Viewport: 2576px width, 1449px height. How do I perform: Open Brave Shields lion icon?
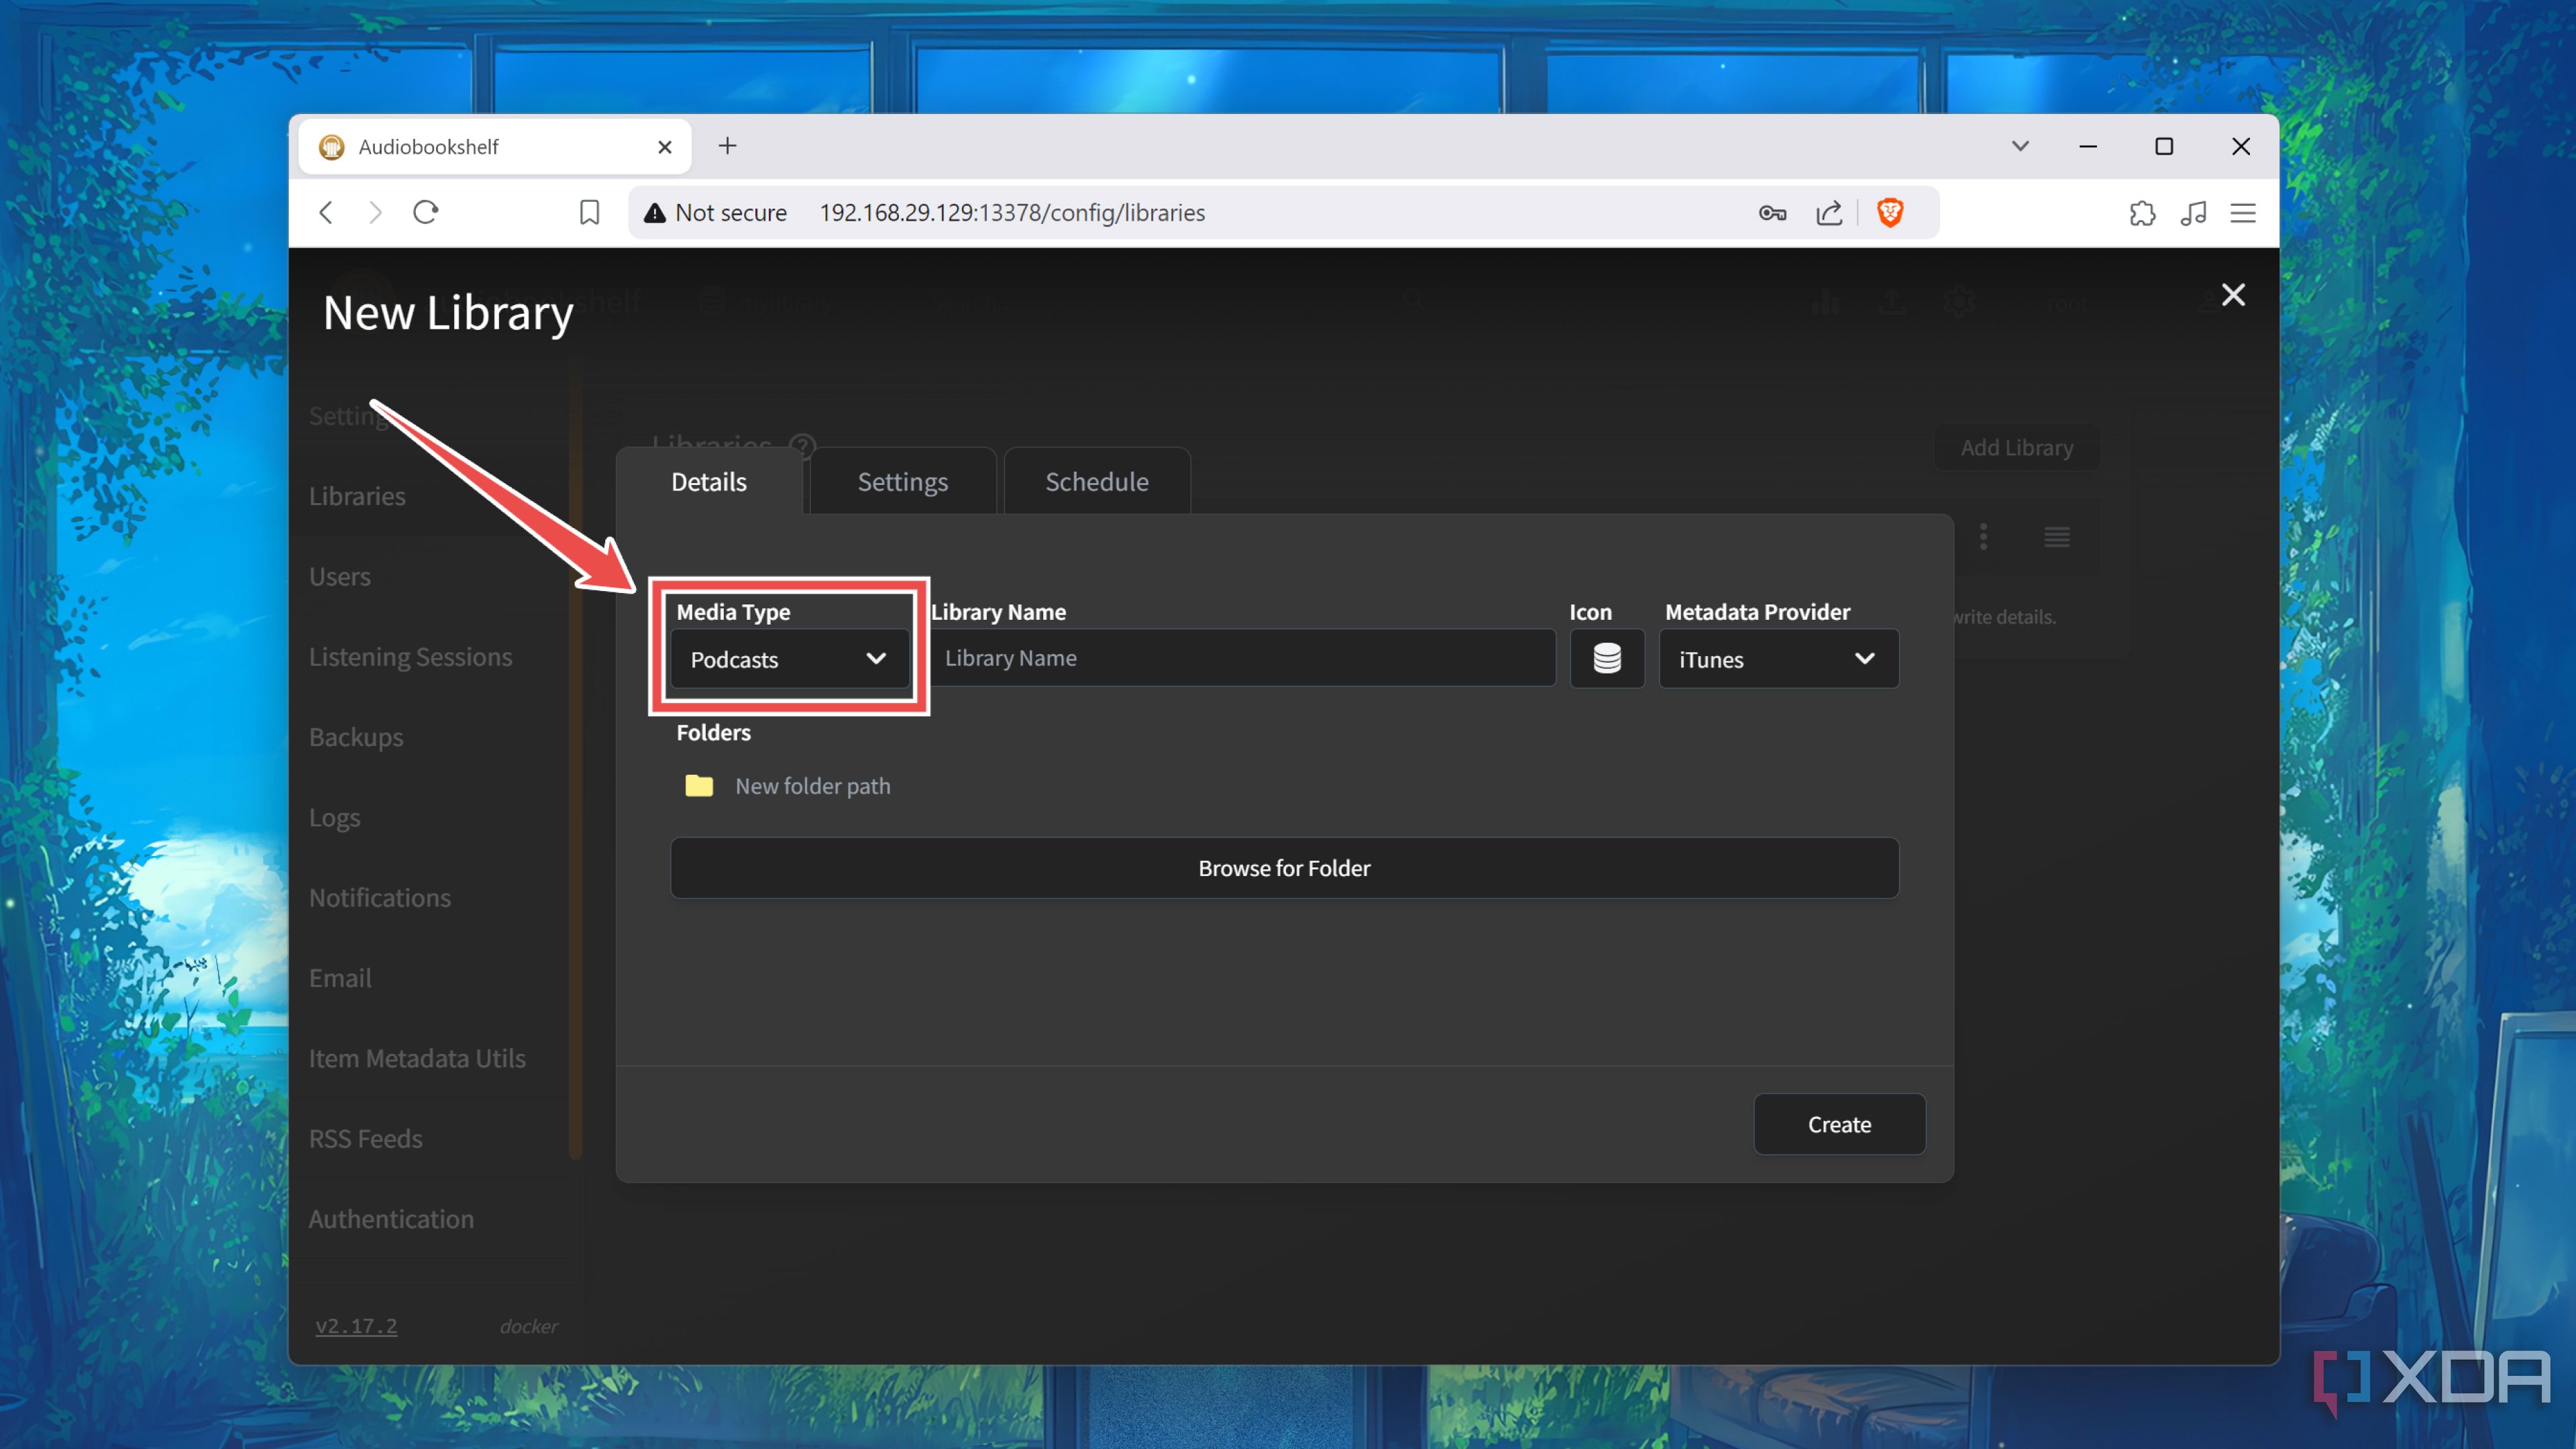tap(1890, 212)
